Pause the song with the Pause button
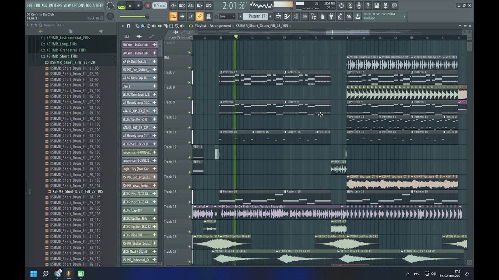This screenshot has width=499, height=280. point(130,5)
